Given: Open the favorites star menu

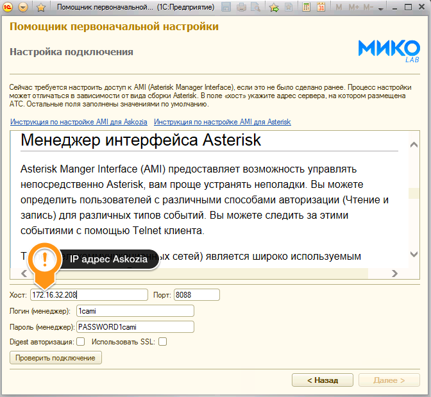Looking at the screenshot, I should click(41, 8).
